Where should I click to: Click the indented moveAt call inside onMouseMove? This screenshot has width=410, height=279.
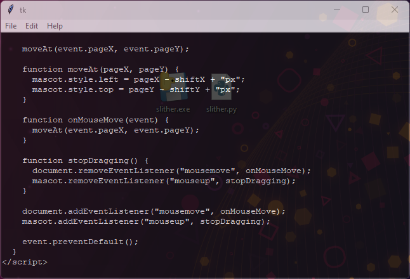point(116,131)
